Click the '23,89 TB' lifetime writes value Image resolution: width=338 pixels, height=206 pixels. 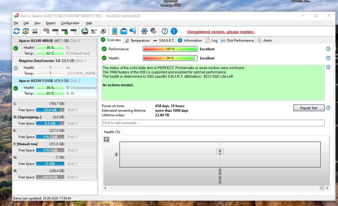(162, 115)
